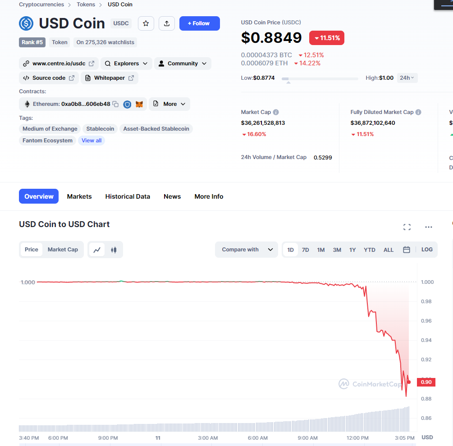Follow USD Coin with the Follow button
Image resolution: width=453 pixels, height=446 pixels.
click(199, 23)
